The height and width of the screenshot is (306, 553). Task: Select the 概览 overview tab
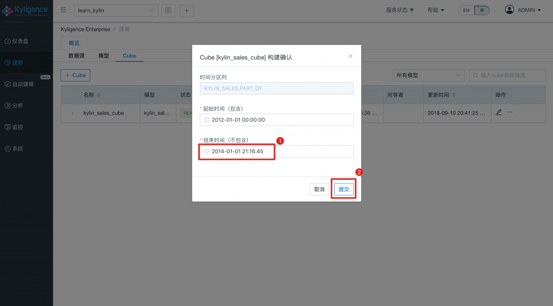[x=74, y=43]
